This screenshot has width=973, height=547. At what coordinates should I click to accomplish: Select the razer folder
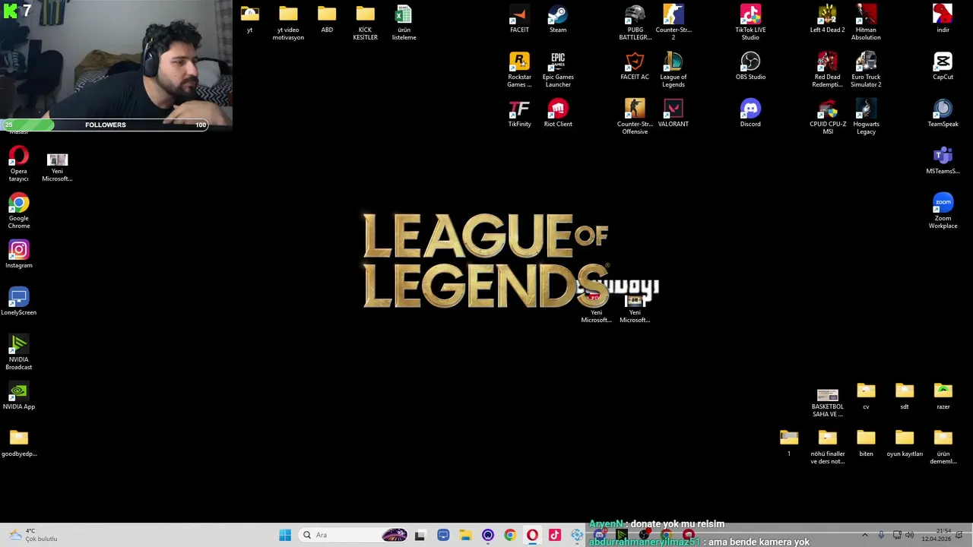tap(943, 397)
